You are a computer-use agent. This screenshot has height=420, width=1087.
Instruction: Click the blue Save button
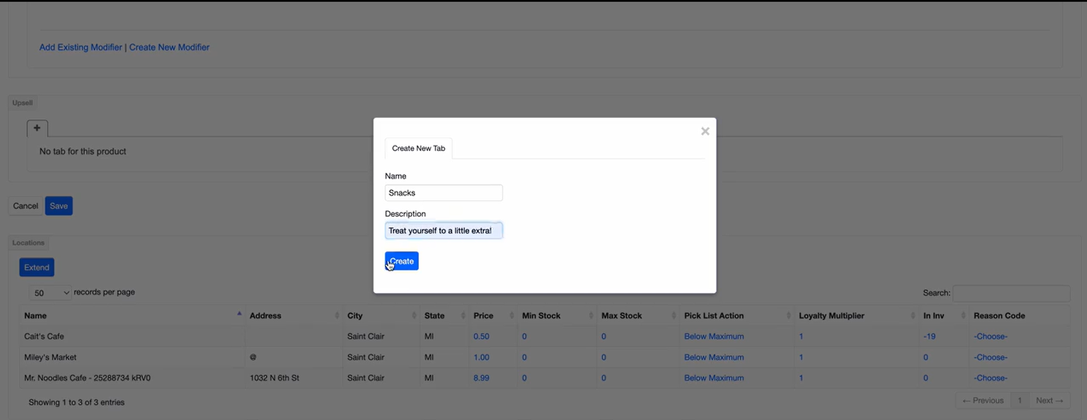pyautogui.click(x=59, y=206)
